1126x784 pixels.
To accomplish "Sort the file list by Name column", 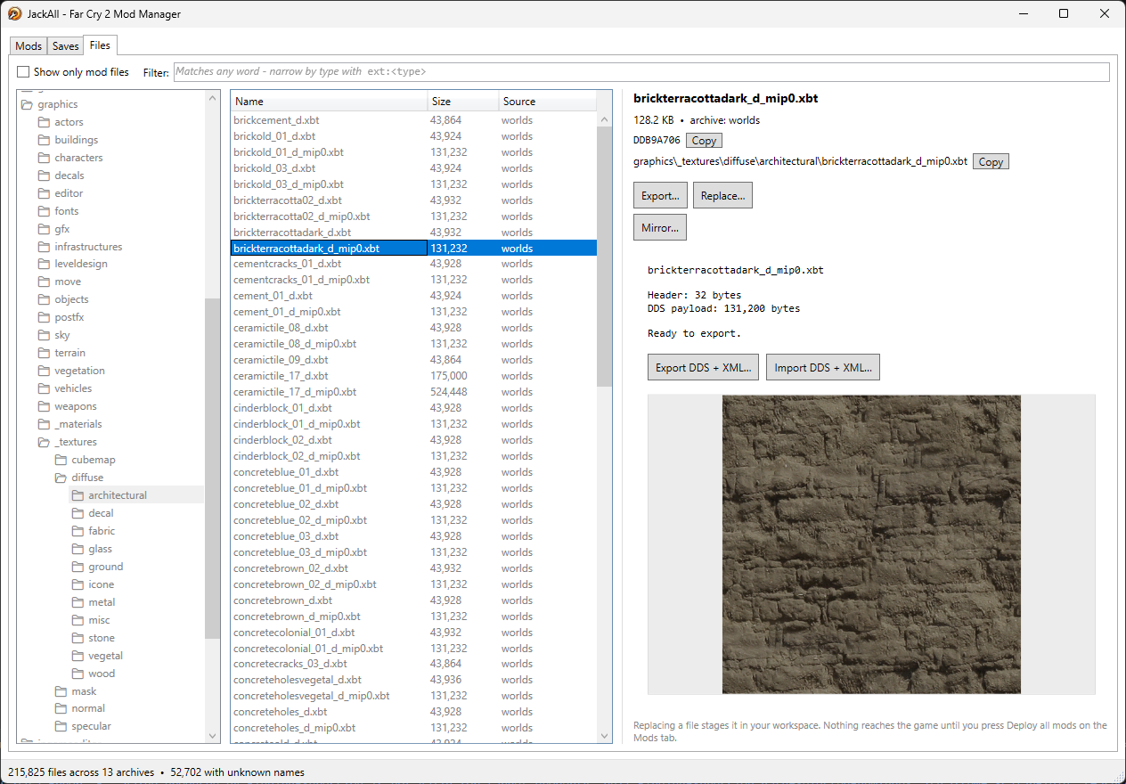I will tap(329, 102).
